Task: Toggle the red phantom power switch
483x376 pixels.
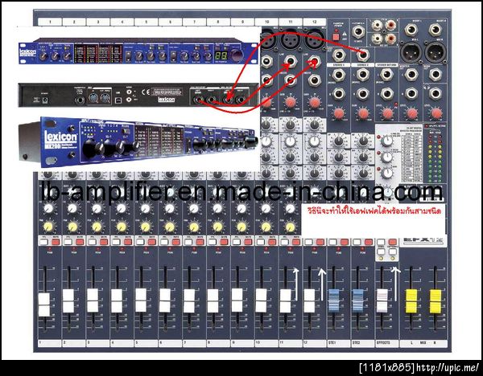Action: tap(336, 37)
